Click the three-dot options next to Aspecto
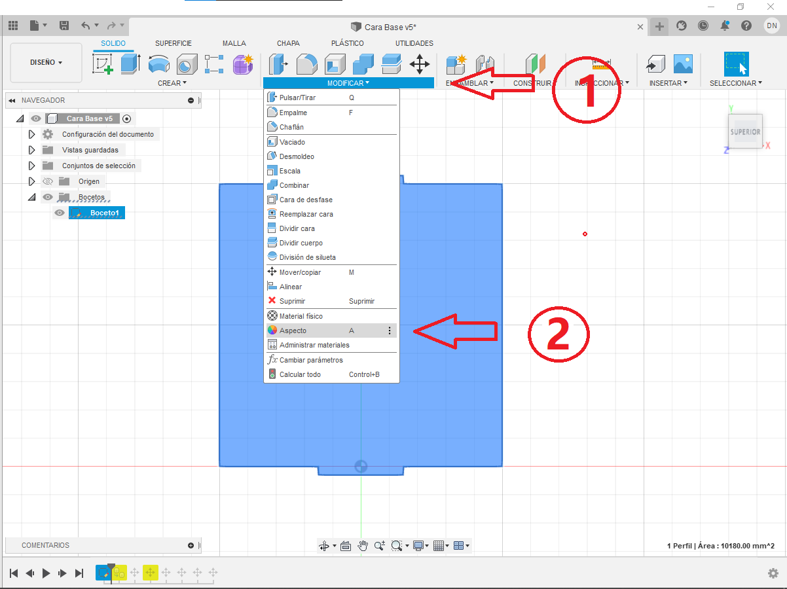 [x=390, y=330]
